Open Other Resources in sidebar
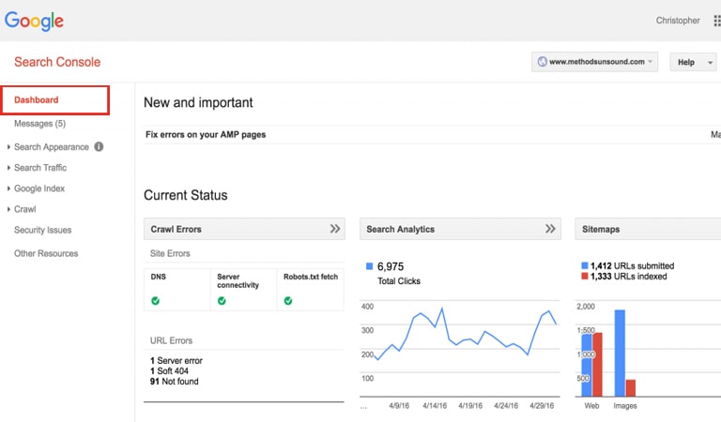Screen dimensions: 721x422 click(46, 253)
